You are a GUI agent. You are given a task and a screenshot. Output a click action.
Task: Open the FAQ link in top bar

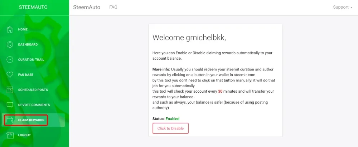click(113, 7)
